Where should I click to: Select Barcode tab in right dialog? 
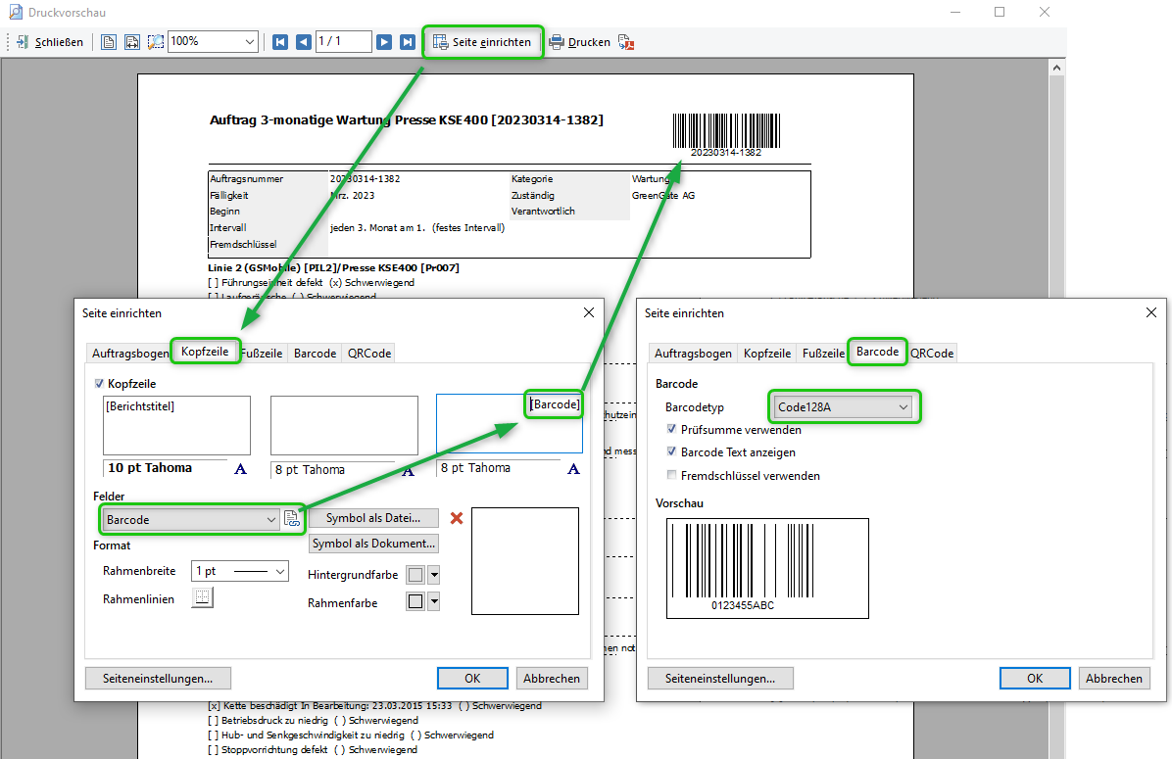click(877, 352)
